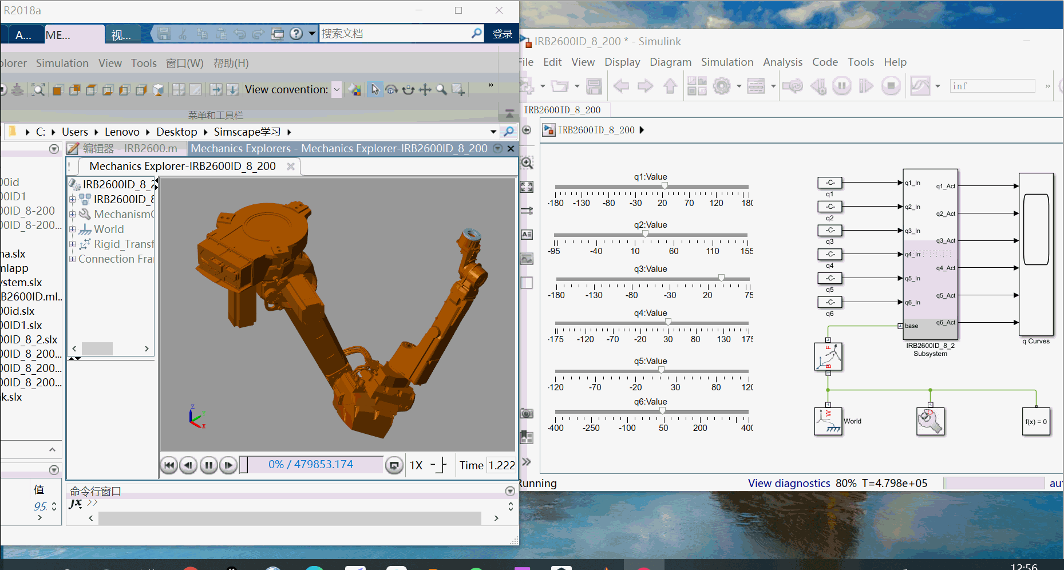The width and height of the screenshot is (1064, 570).
Task: Step forward in the Simulink simulation
Action: click(867, 86)
